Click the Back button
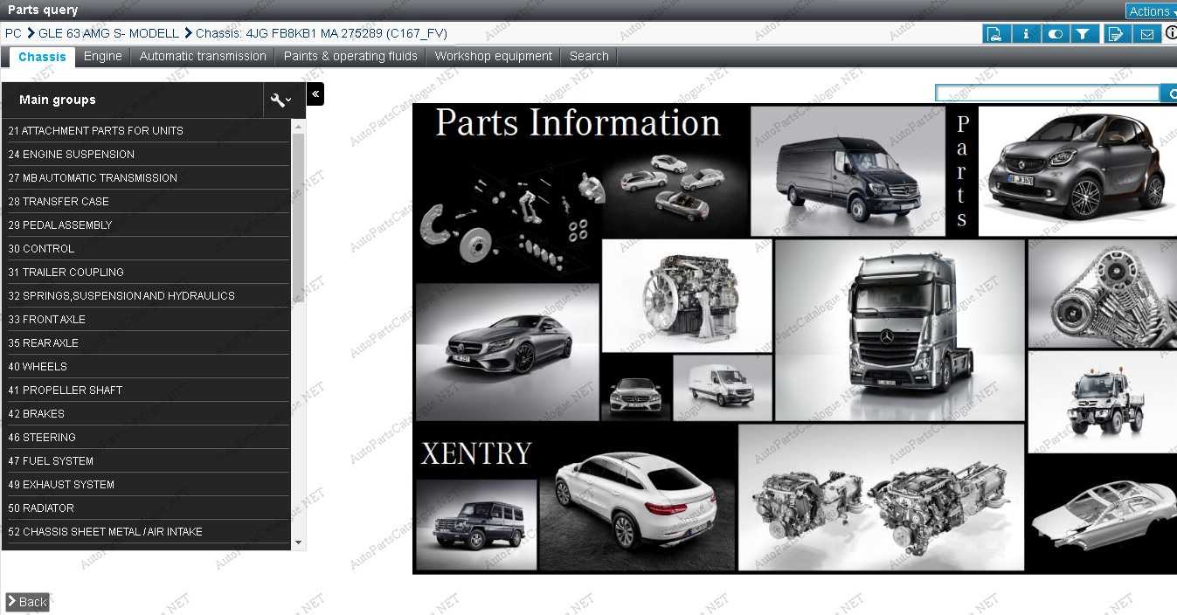Viewport: 1177px width, 615px height. 27,601
